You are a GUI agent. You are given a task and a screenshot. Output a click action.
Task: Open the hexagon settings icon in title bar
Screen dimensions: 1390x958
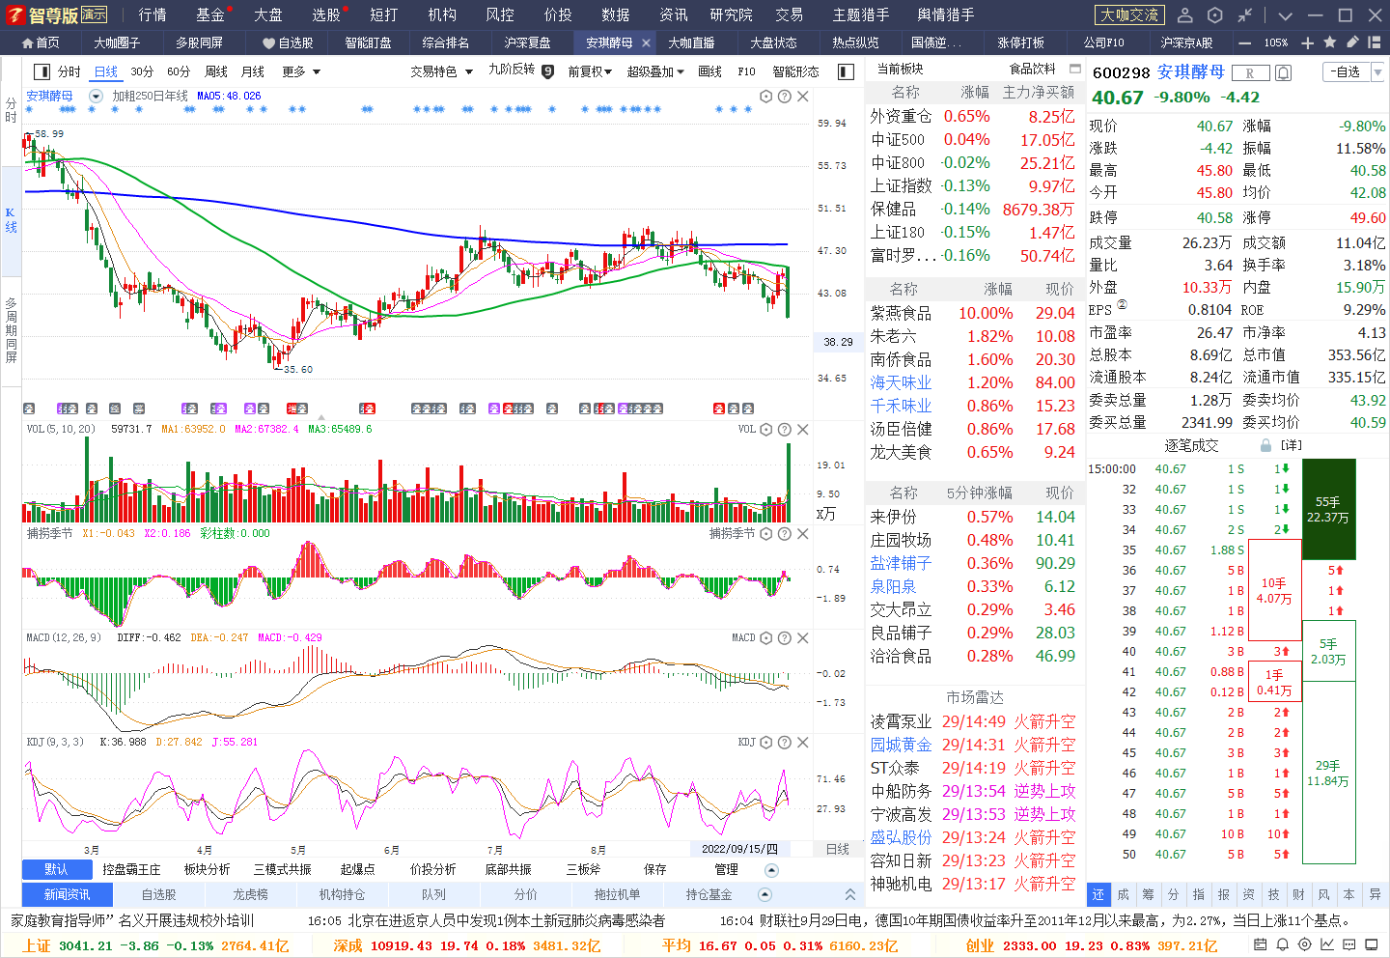[x=1215, y=15]
